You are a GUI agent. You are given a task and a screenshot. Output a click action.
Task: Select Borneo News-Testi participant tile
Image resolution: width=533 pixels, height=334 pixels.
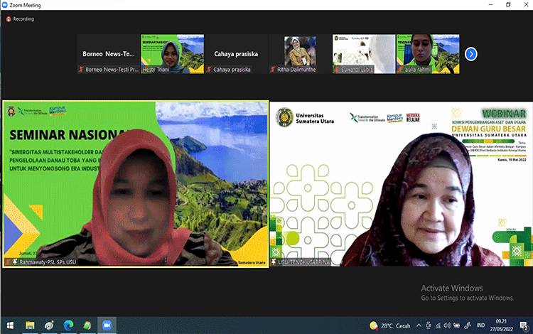pyautogui.click(x=109, y=54)
